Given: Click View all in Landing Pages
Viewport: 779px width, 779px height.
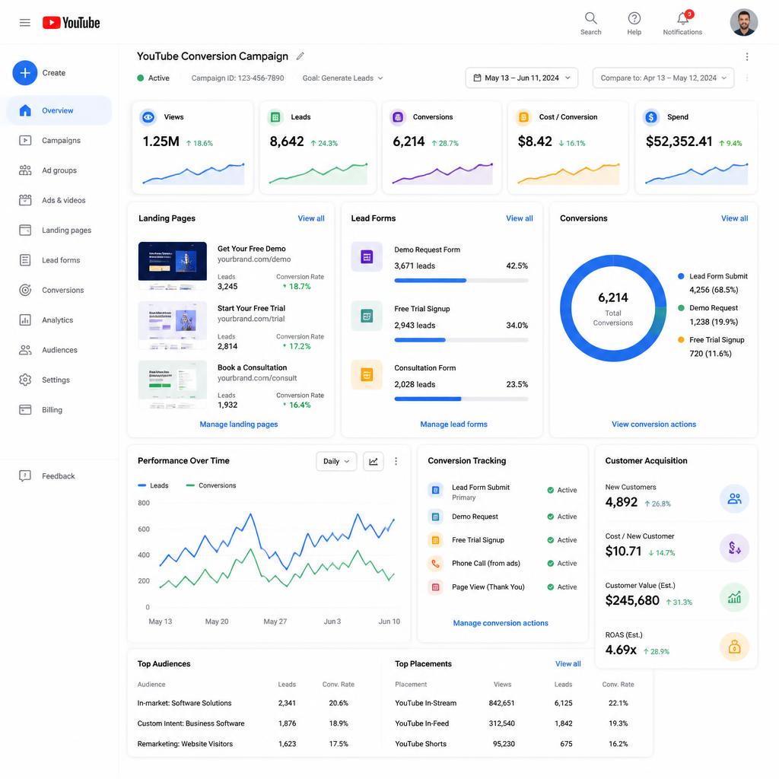Looking at the screenshot, I should click(x=311, y=218).
